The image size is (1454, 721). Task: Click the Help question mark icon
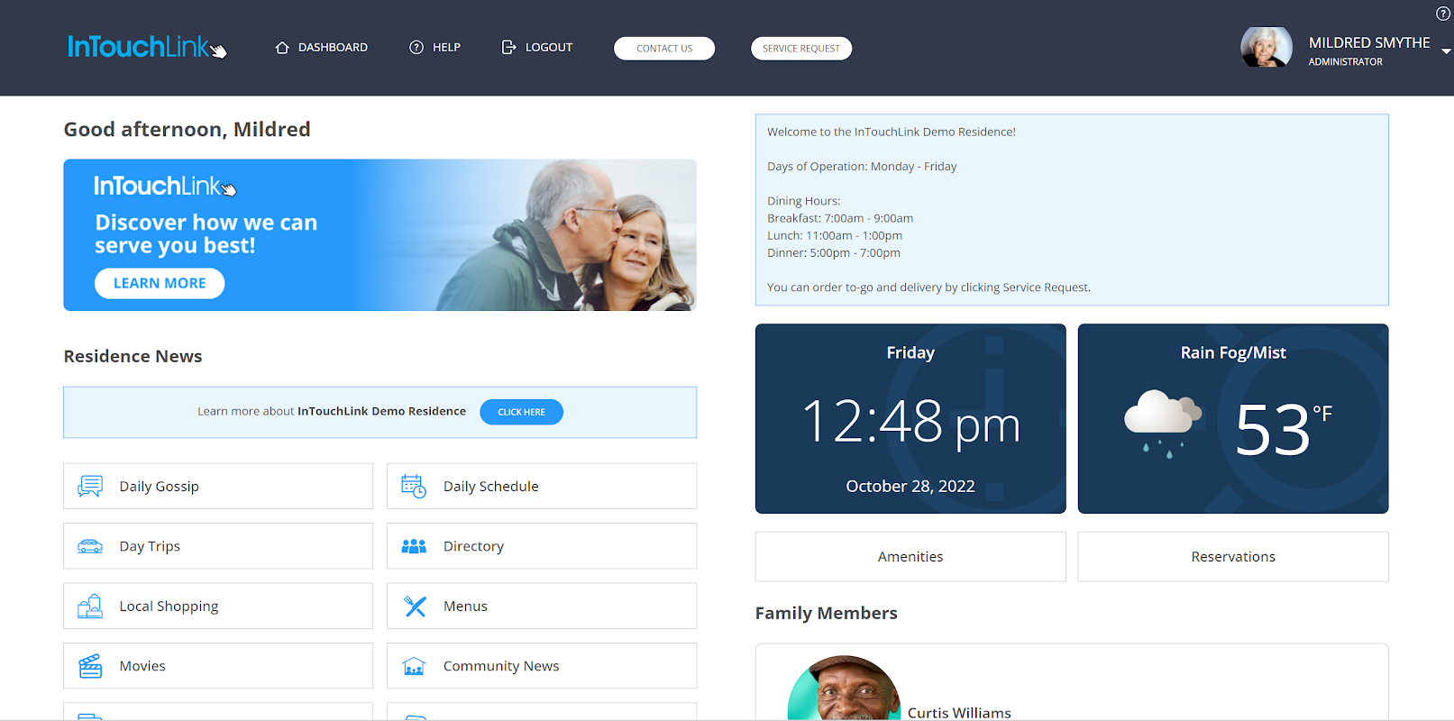tap(416, 48)
